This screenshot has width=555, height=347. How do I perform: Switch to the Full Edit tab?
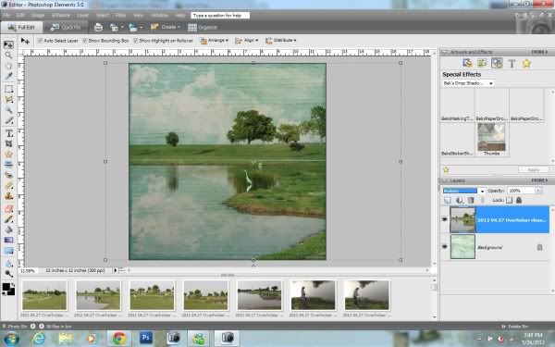[21, 27]
